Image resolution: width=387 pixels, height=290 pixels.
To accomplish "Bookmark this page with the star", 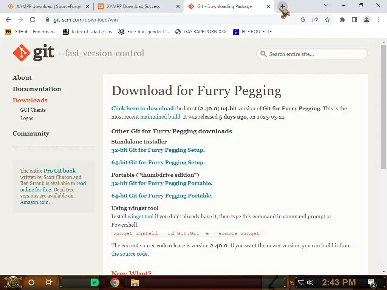I will 327,20.
